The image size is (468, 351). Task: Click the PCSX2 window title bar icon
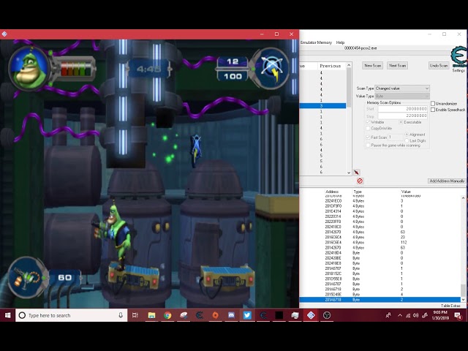4,34
